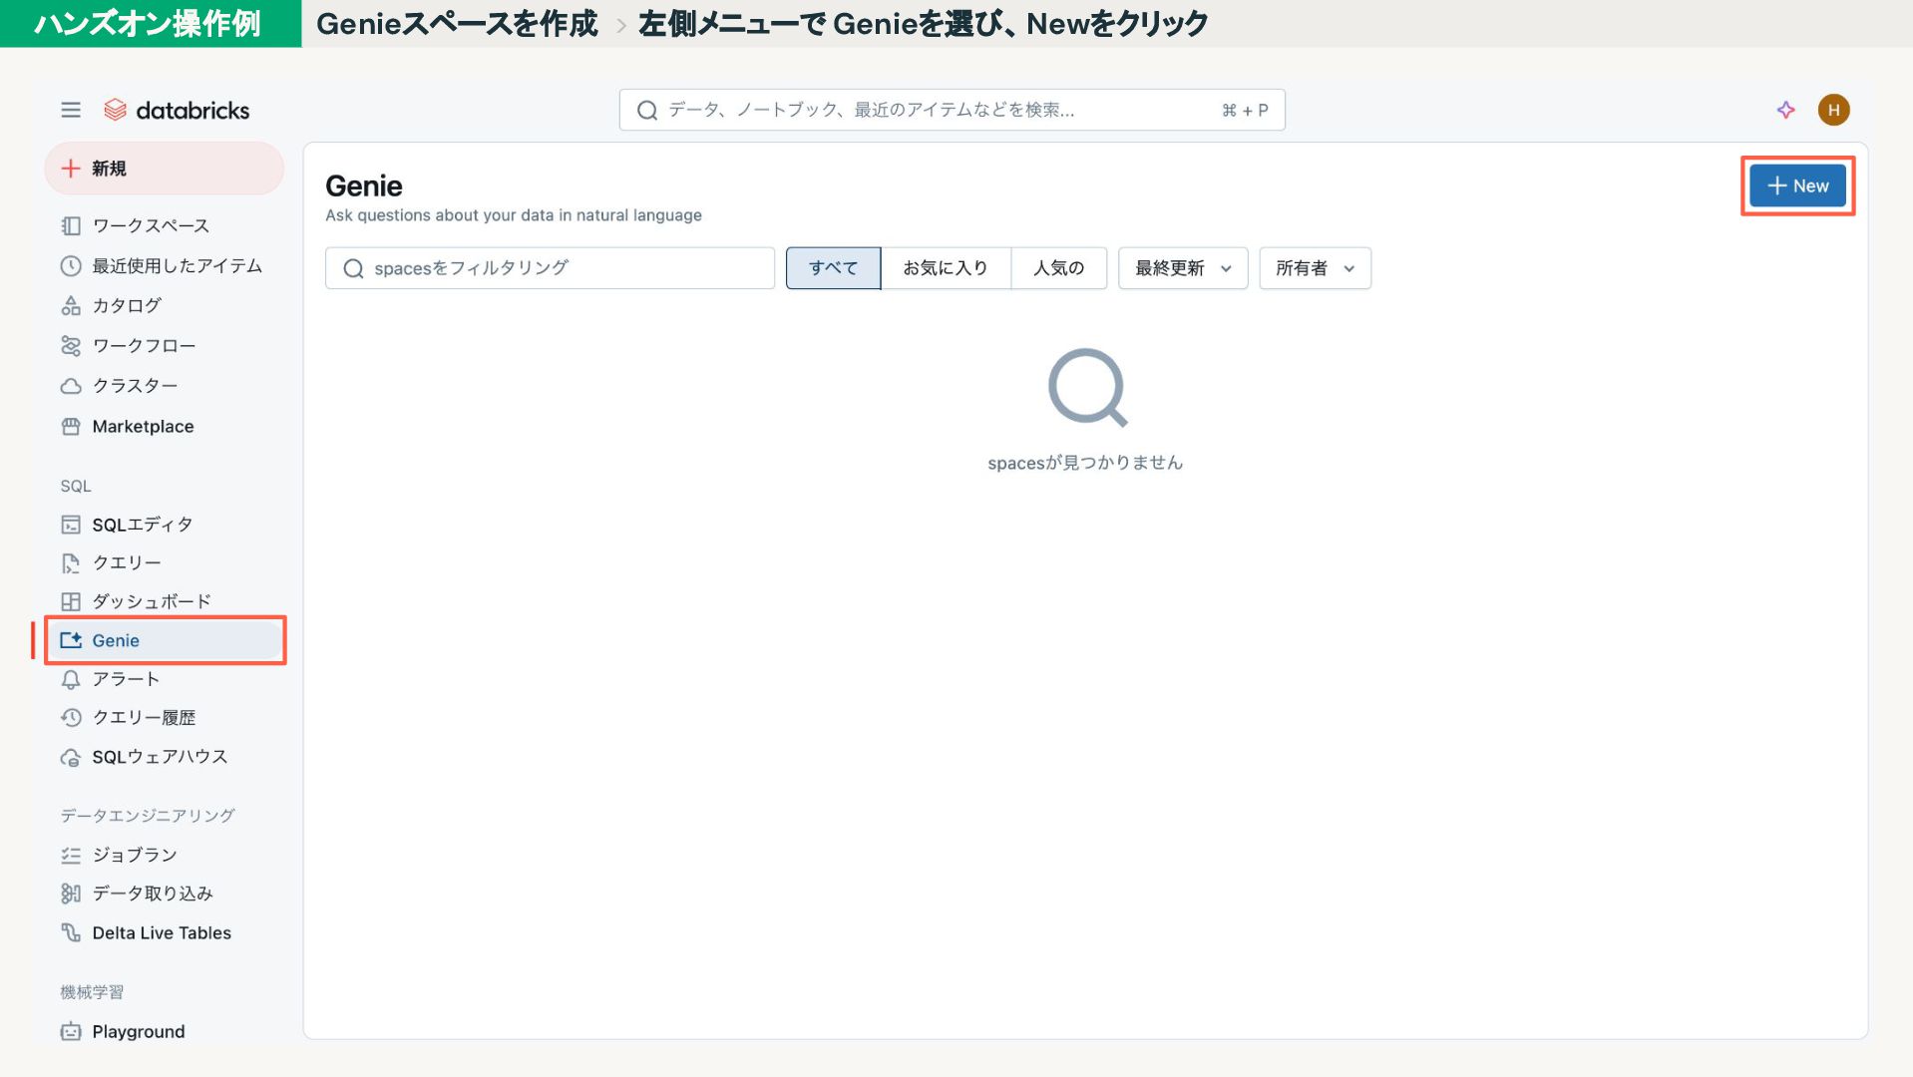Click the Genie sparkle icon in sidebar
This screenshot has height=1077, width=1913.
[71, 640]
